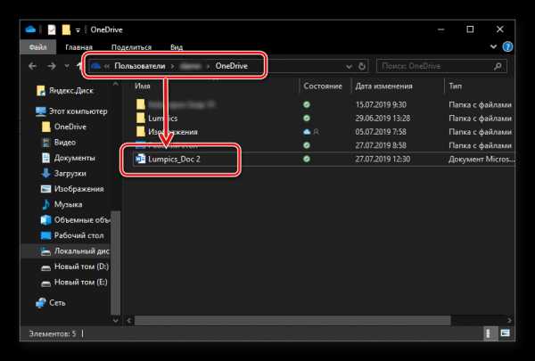Click the Загрузки download arrow icon

[45, 173]
